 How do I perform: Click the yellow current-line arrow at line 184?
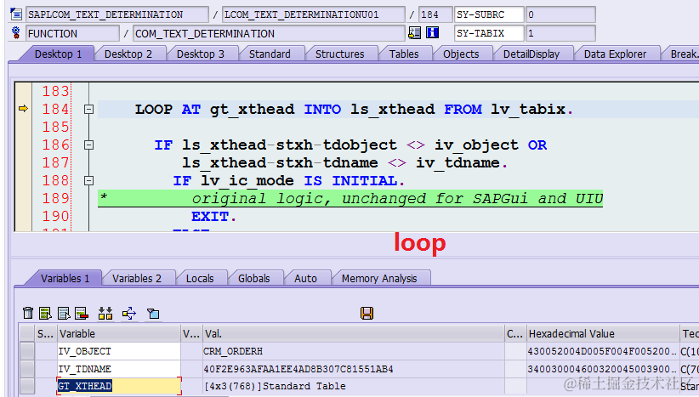(23, 108)
